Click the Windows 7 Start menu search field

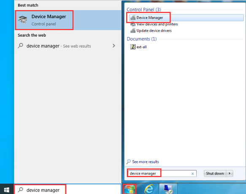162,173
